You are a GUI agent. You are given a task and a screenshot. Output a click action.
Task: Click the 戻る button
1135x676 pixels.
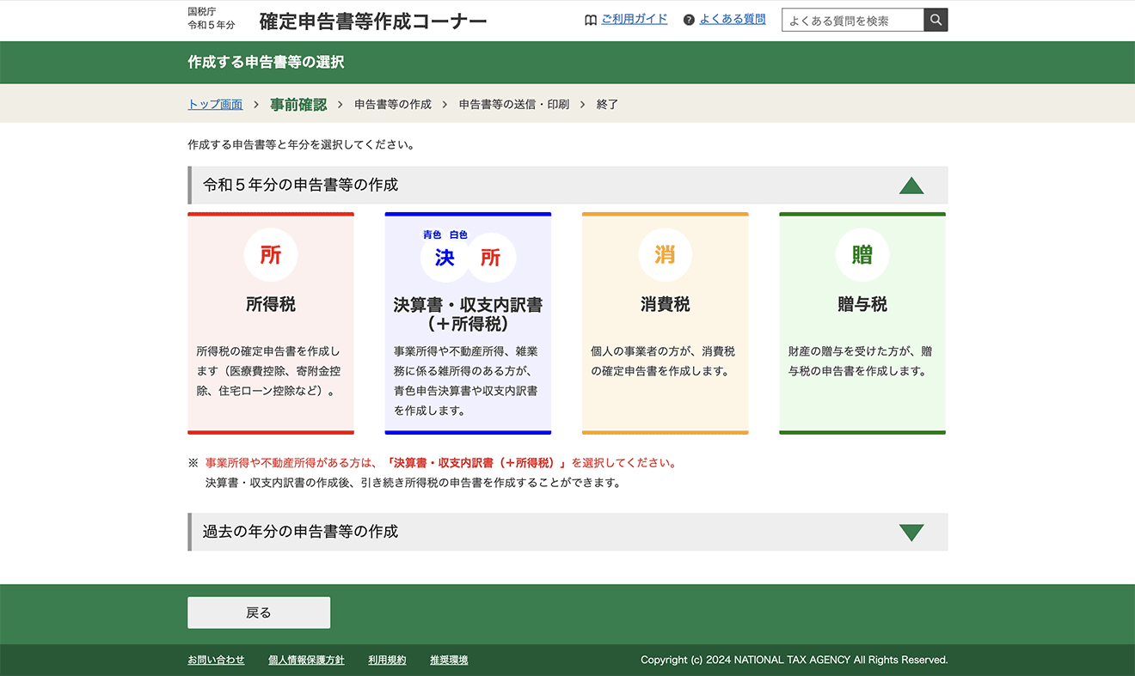pyautogui.click(x=259, y=612)
